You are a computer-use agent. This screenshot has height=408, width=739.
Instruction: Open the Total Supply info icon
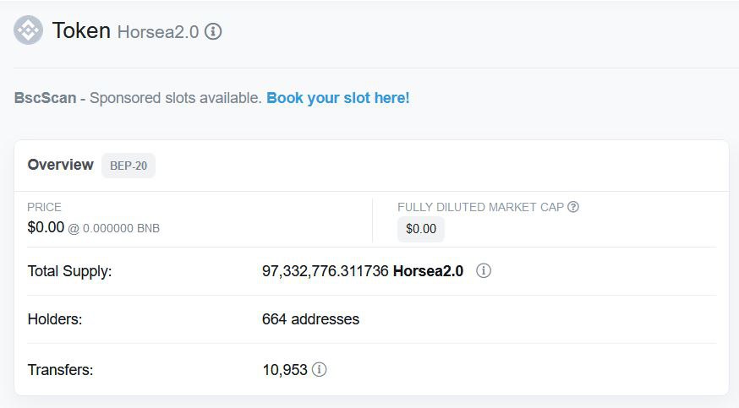pos(483,270)
